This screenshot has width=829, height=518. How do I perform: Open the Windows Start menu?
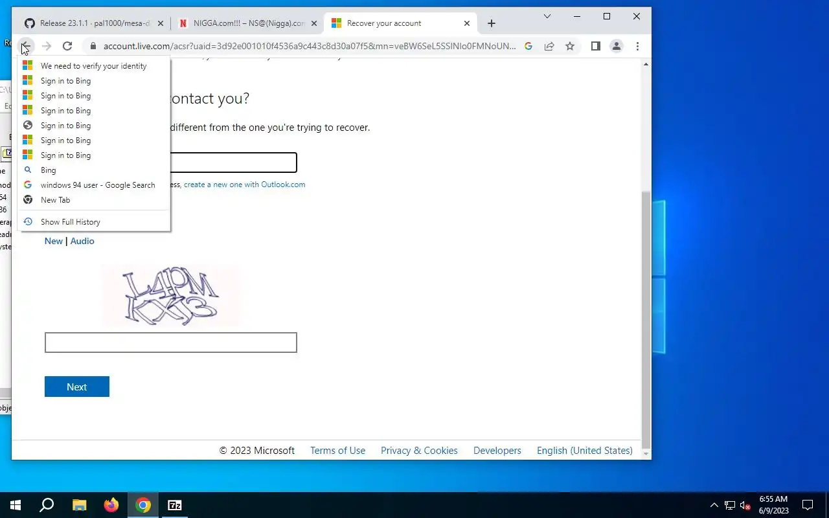point(16,505)
